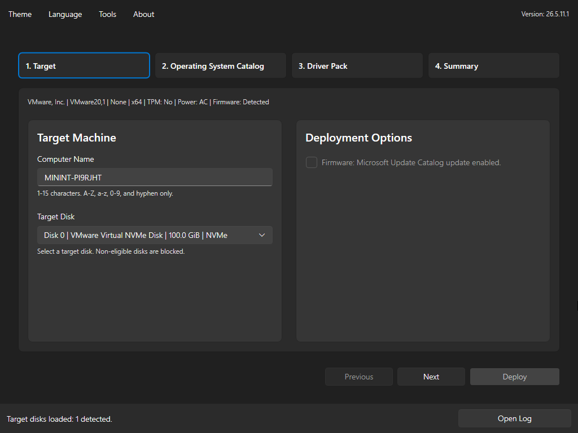Click the 'Firmware: Microsoft Update Catalog update enabled.' label
This screenshot has height=433, width=578.
click(x=411, y=162)
